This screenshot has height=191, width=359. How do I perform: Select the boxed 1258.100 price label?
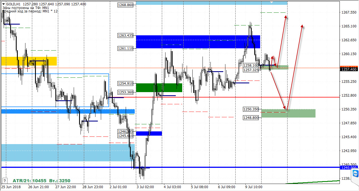pyautogui.click(x=251, y=65)
